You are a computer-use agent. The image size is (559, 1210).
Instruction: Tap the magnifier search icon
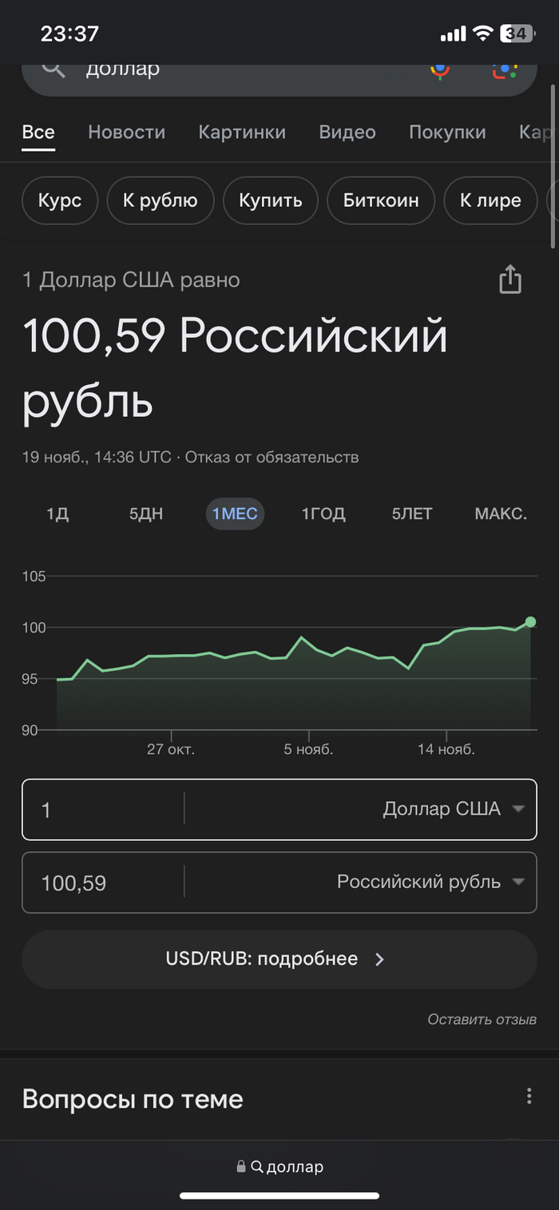(54, 69)
